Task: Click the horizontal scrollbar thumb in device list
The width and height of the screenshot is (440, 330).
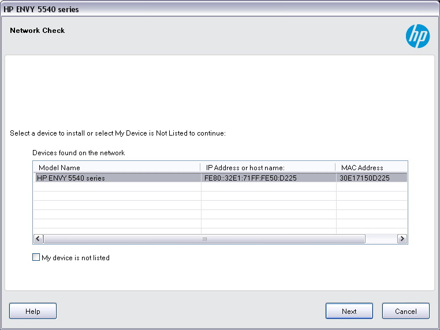Action: (204, 239)
